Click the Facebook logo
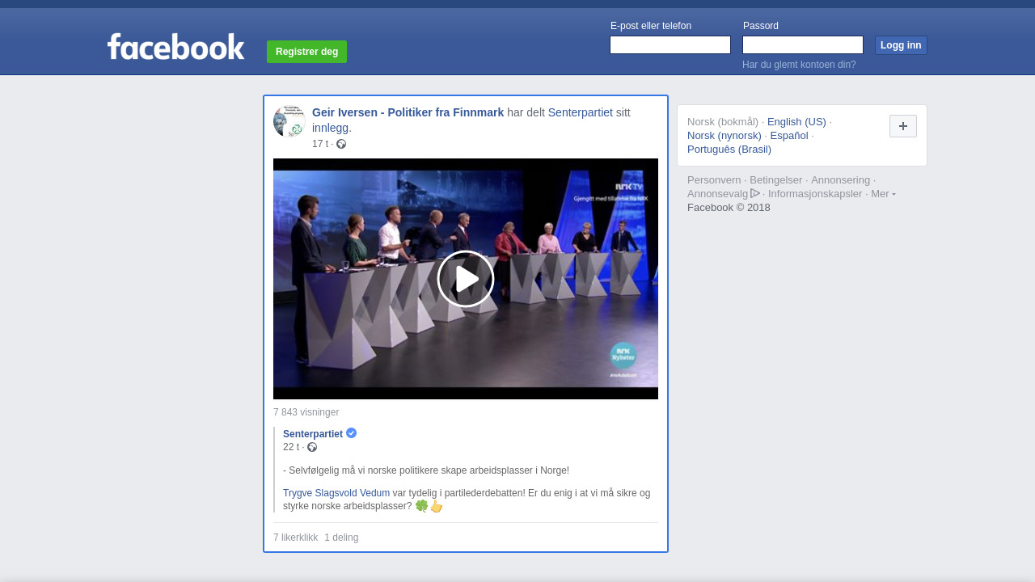1035x582 pixels. click(175, 47)
